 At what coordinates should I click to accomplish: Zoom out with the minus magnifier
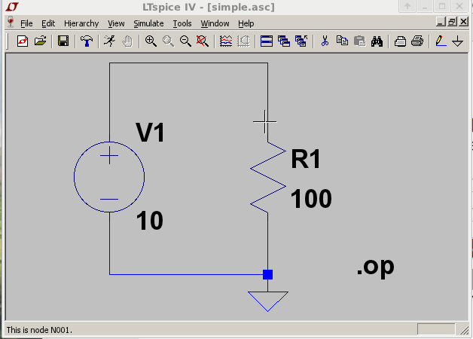click(x=185, y=41)
